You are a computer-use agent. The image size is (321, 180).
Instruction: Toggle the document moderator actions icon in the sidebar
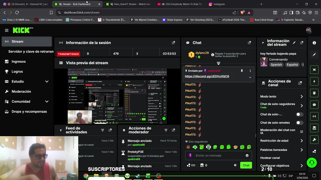click(314, 93)
